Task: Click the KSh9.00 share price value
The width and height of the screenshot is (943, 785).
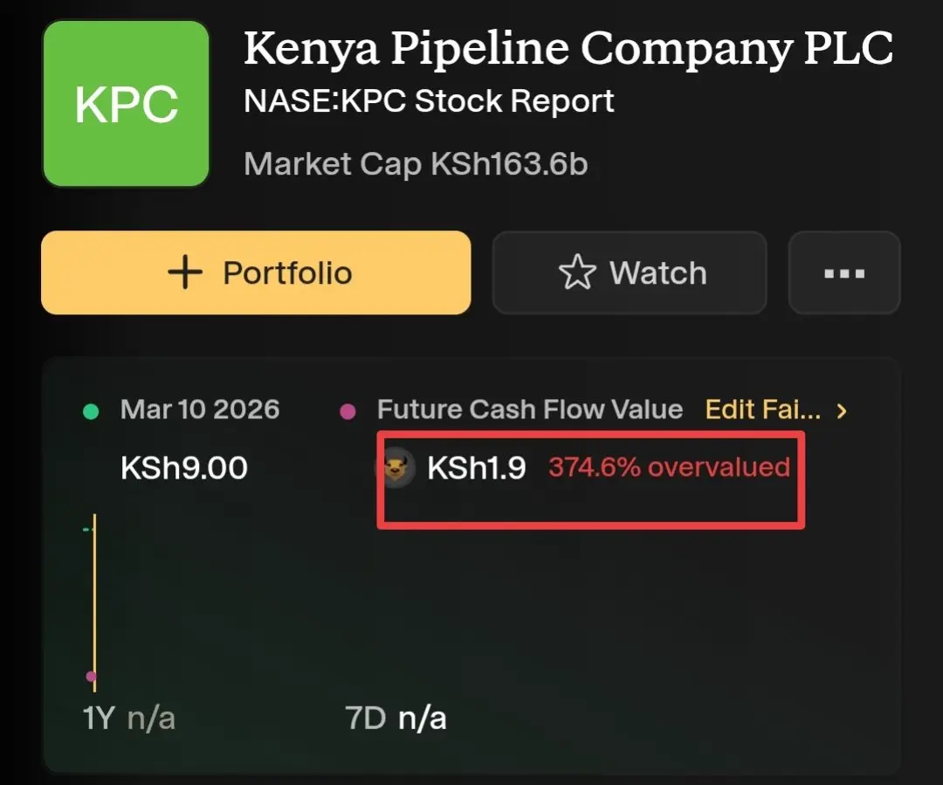Action: point(184,468)
